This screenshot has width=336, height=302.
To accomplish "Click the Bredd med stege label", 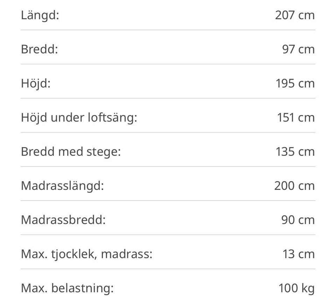I will 71,152.
